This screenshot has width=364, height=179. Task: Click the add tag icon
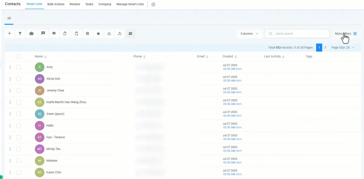click(x=65, y=34)
